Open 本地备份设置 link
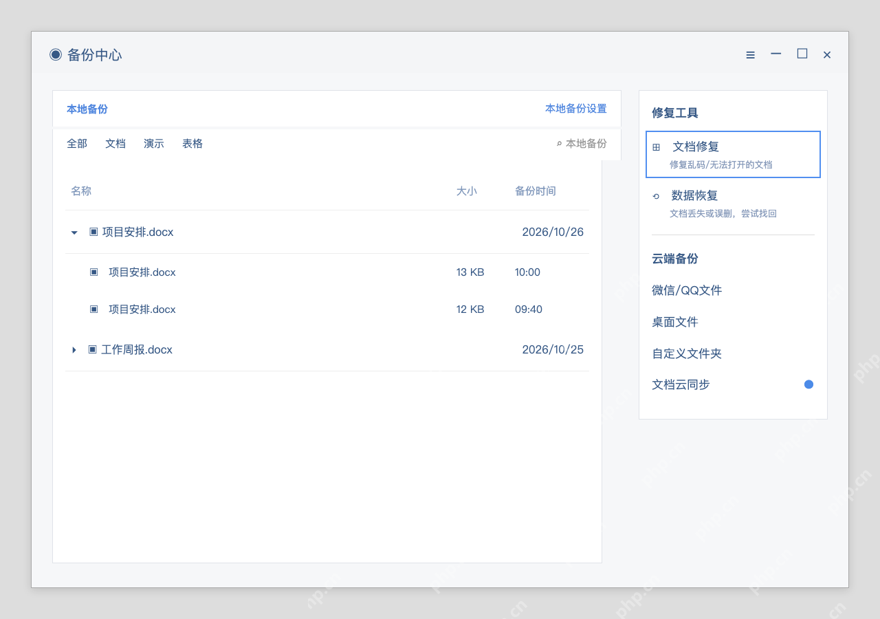The image size is (880, 619). pyautogui.click(x=576, y=109)
